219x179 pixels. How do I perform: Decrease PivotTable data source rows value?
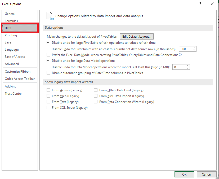click(x=194, y=50)
